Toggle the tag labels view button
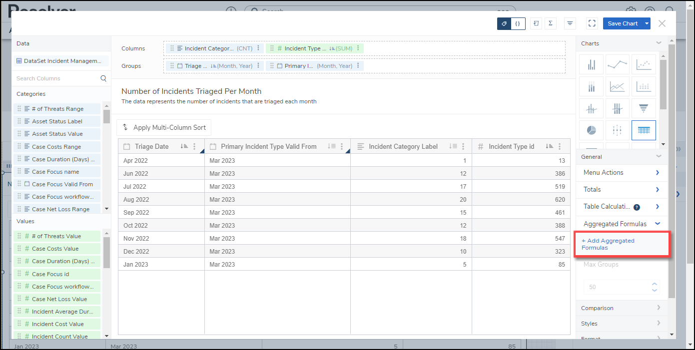This screenshot has width=695, height=350. click(504, 23)
